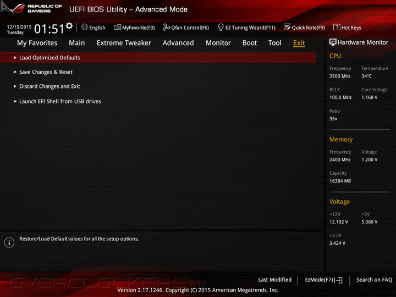396x297 pixels.
Task: Open the Boot tab
Action: (250, 43)
